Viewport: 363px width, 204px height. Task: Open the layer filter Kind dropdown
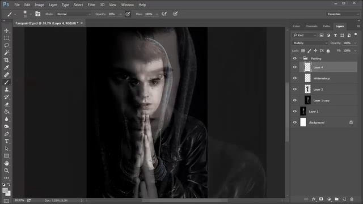coord(304,35)
